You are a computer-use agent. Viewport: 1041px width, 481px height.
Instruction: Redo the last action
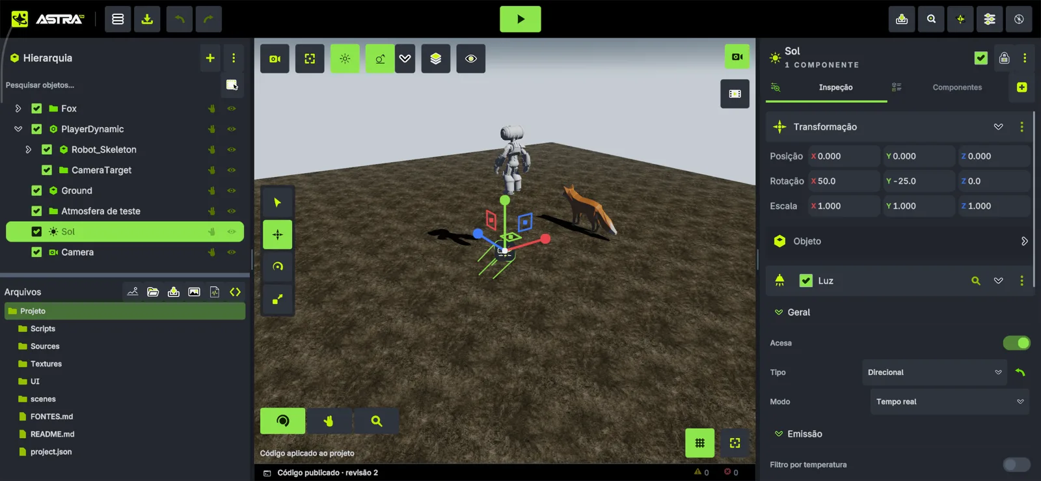(x=208, y=19)
